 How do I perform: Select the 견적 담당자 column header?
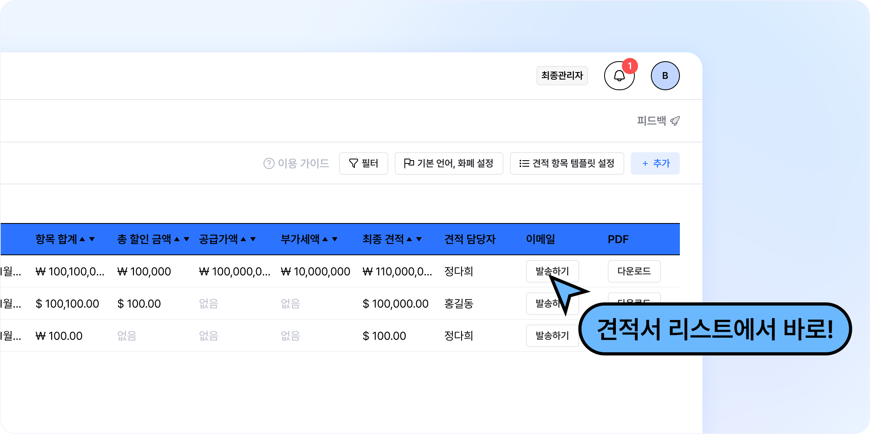(470, 239)
